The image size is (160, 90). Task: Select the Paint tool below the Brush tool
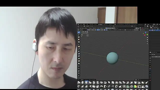point(79,35)
